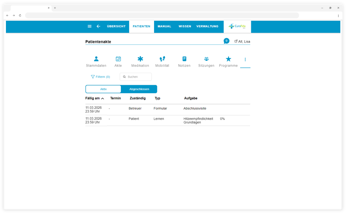Open the Akte calendar icon
The height and width of the screenshot is (214, 347).
(118, 59)
